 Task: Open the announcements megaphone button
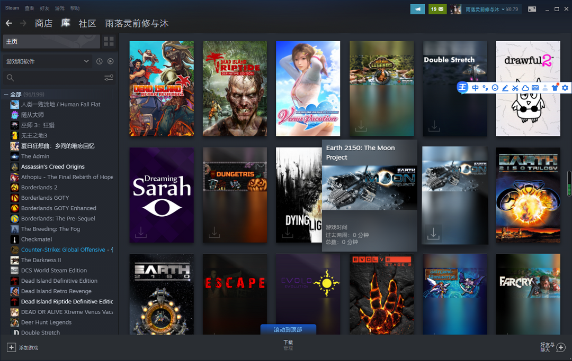pos(418,9)
